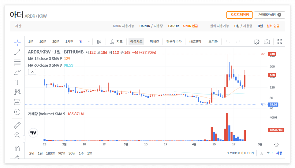Image resolution: width=295 pixels, height=168 pixels.
Task: Set range to 180일
Action: pyautogui.click(x=50, y=153)
